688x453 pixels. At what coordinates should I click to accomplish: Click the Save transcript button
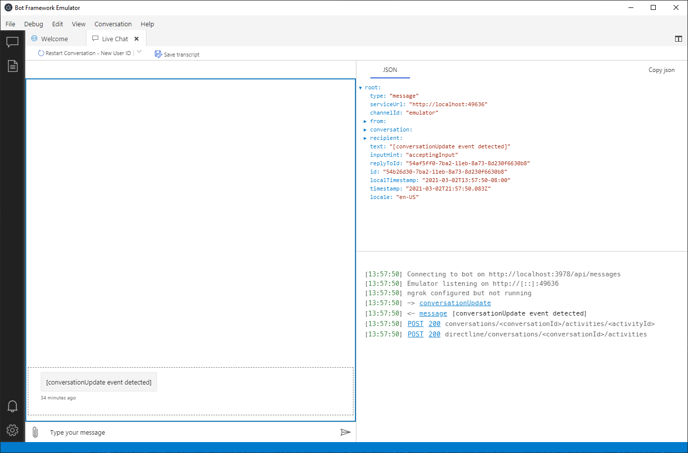[177, 54]
